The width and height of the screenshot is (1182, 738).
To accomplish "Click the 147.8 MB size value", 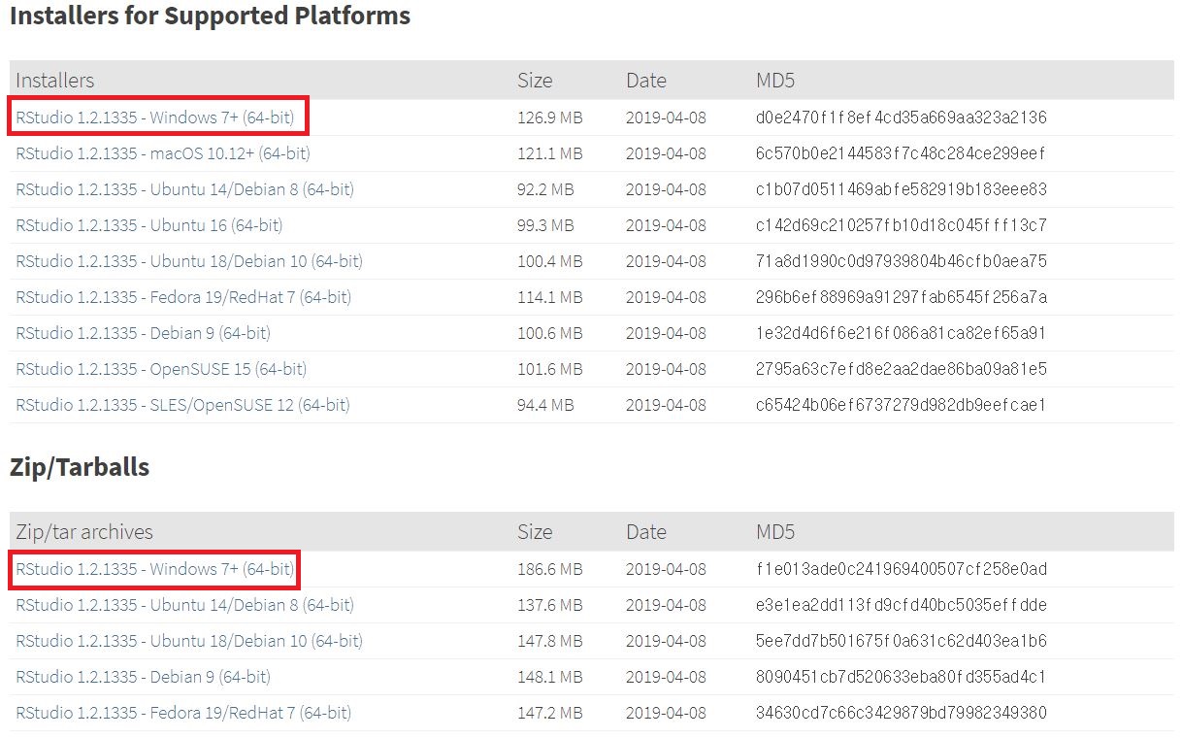I will click(550, 641).
